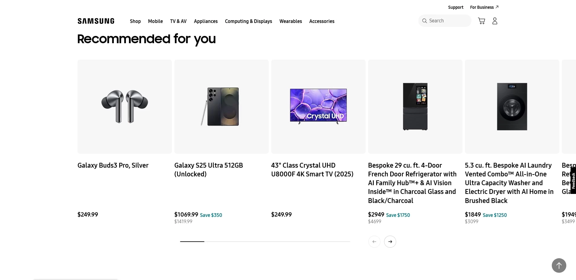Expand the TV & AV menu
Screen dimensions: 576x280
point(178,21)
